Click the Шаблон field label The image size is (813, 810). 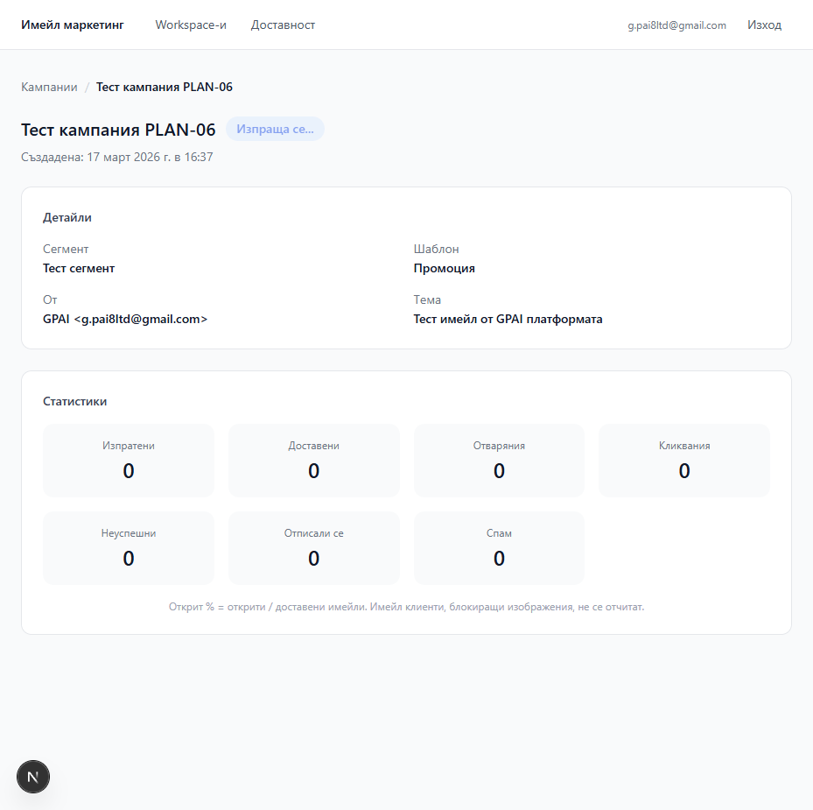(x=436, y=249)
